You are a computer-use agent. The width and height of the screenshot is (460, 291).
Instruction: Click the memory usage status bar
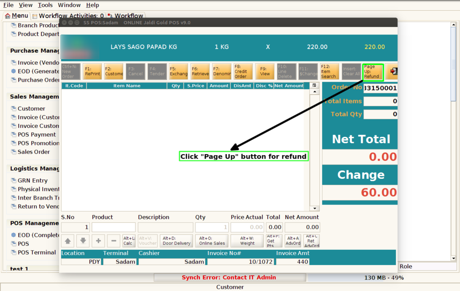click(x=384, y=278)
